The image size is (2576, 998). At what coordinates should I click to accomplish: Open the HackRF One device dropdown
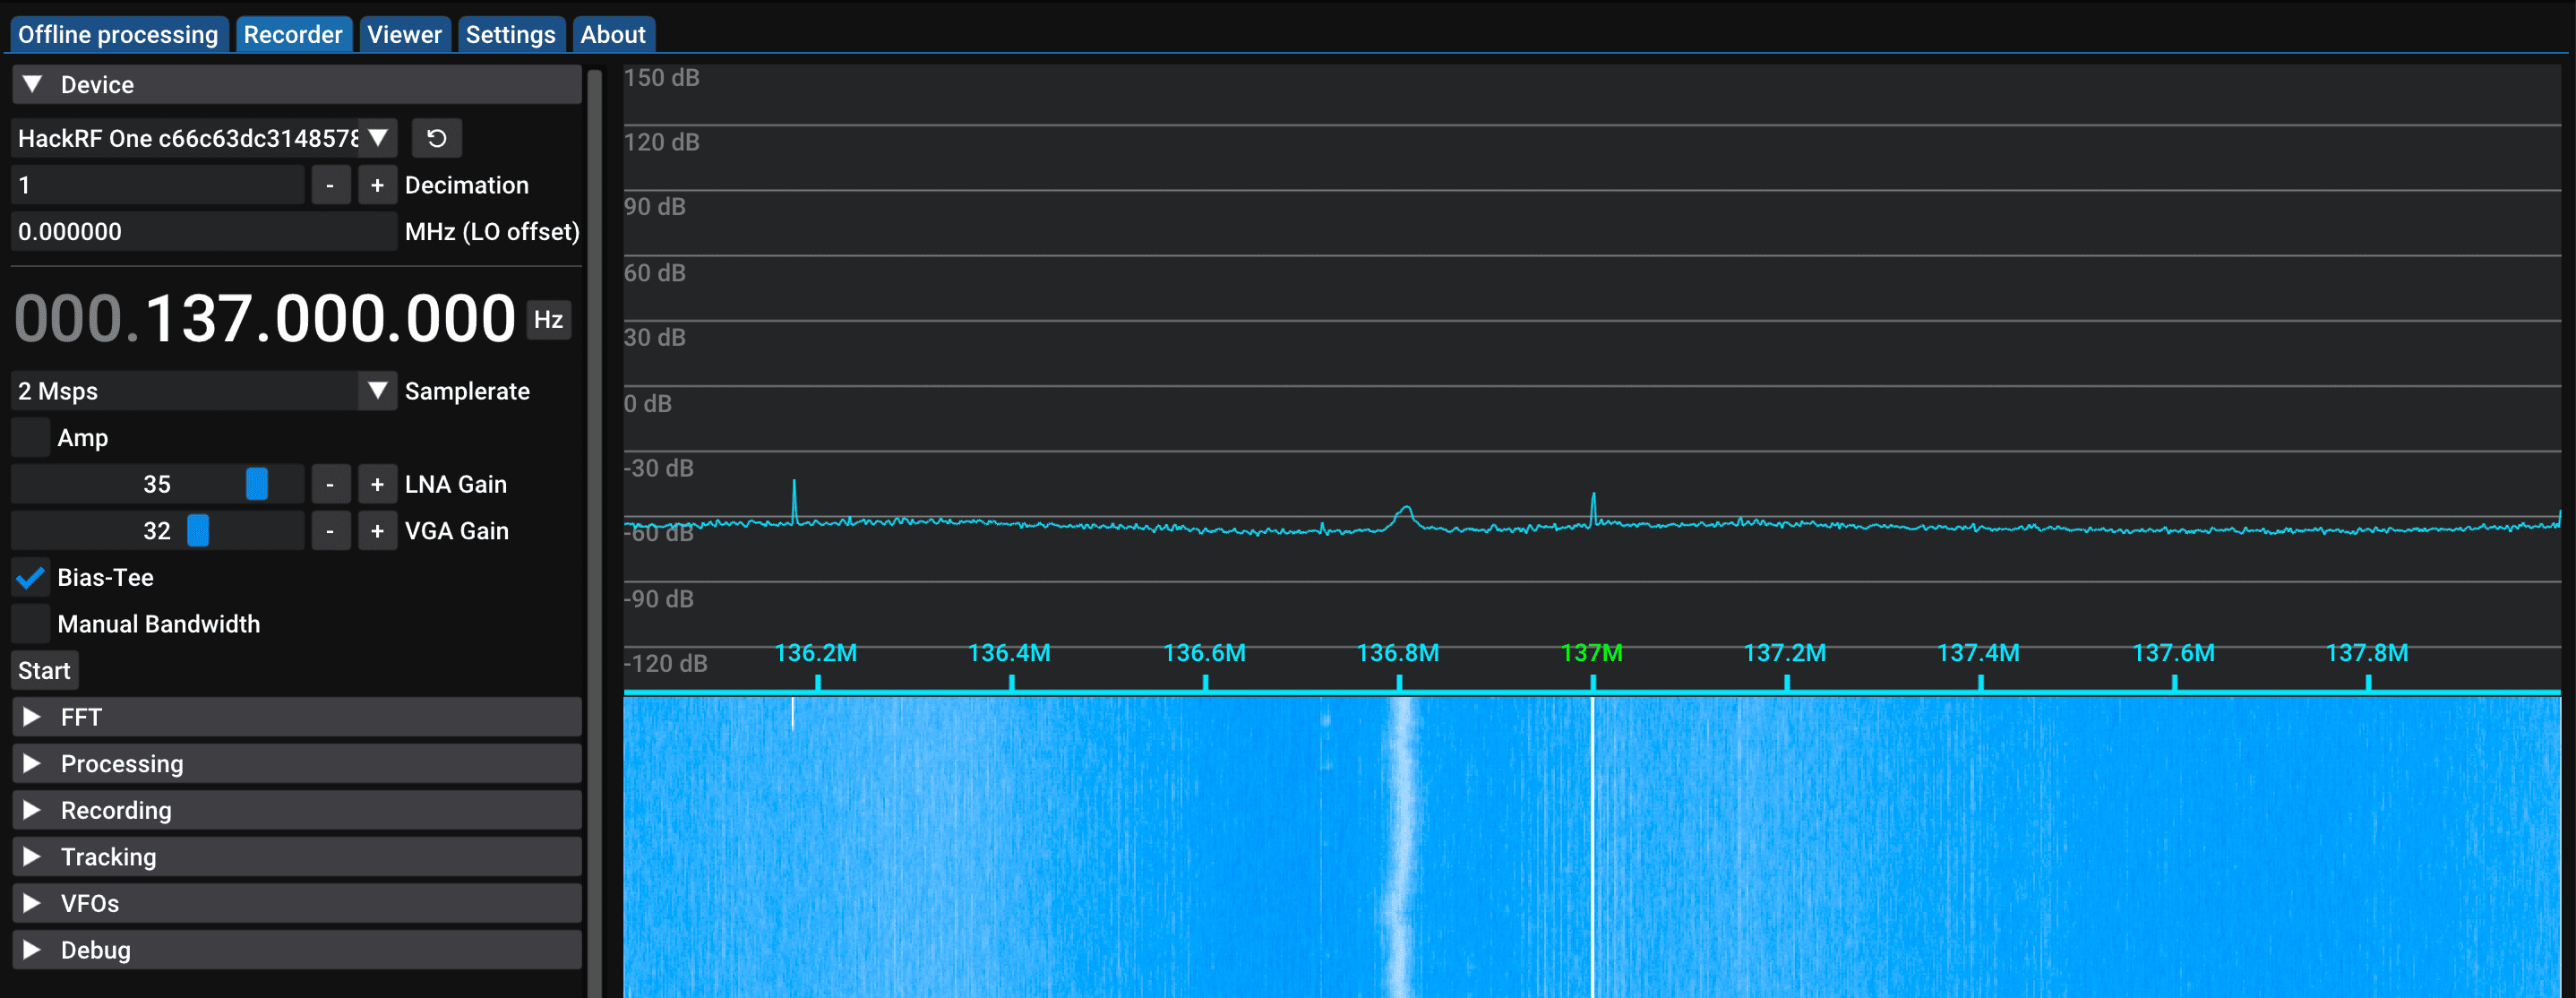(204, 138)
